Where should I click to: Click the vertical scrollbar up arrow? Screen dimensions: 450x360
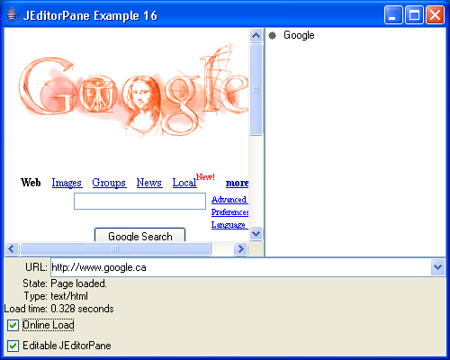256,36
